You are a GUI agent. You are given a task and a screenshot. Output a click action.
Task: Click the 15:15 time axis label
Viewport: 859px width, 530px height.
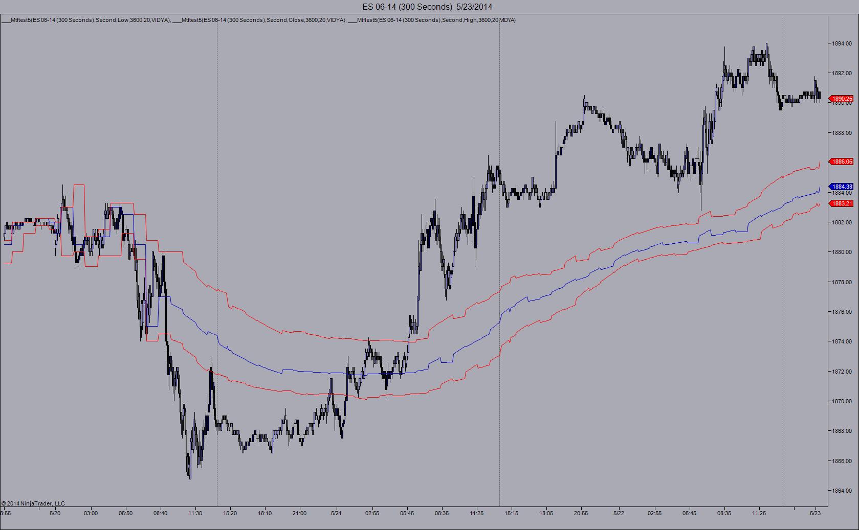pos(511,513)
